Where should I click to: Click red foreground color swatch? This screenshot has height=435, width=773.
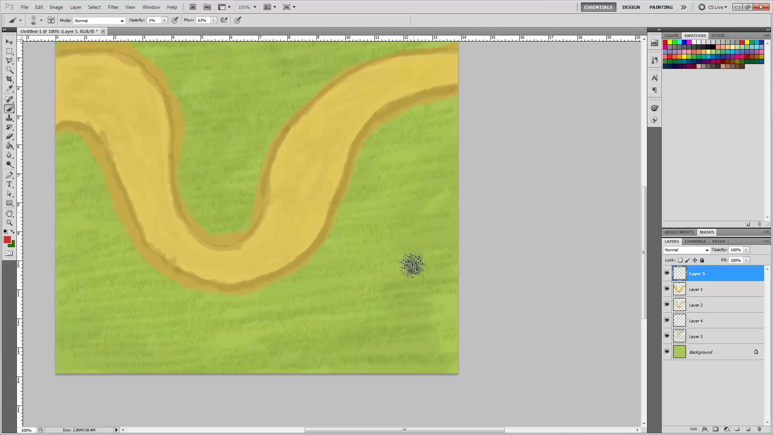7,240
